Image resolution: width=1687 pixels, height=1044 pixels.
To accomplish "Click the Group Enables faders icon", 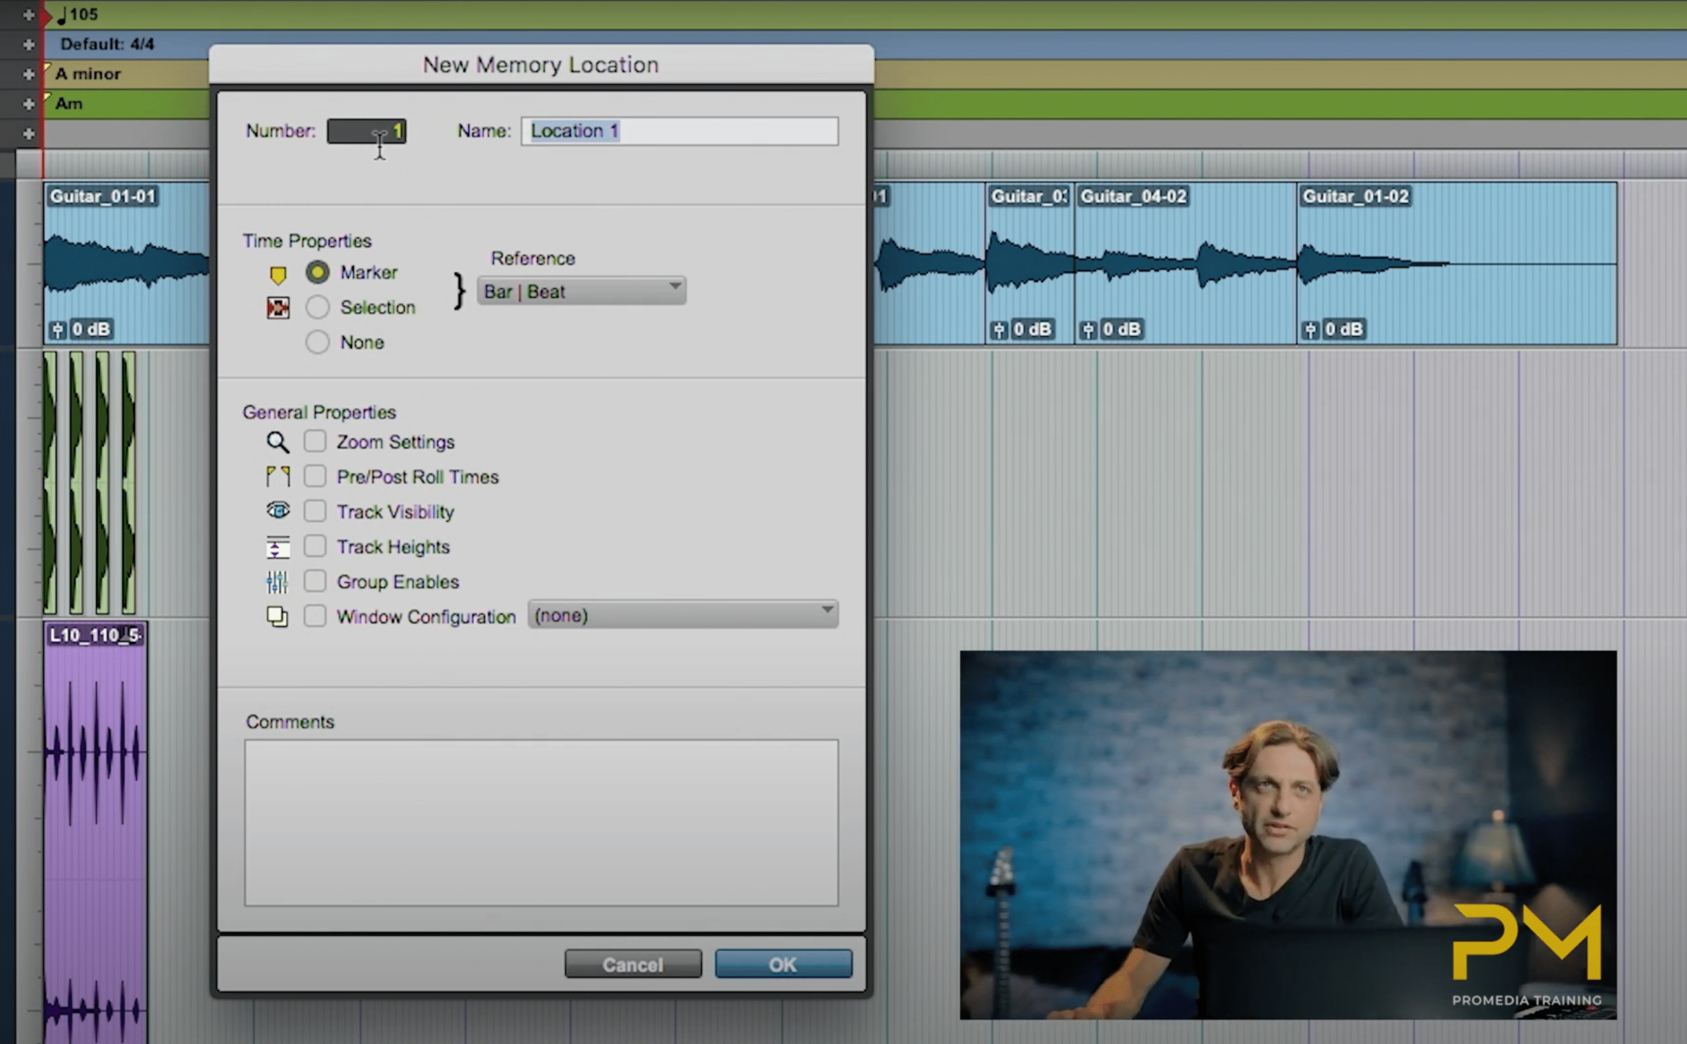I will tap(278, 580).
